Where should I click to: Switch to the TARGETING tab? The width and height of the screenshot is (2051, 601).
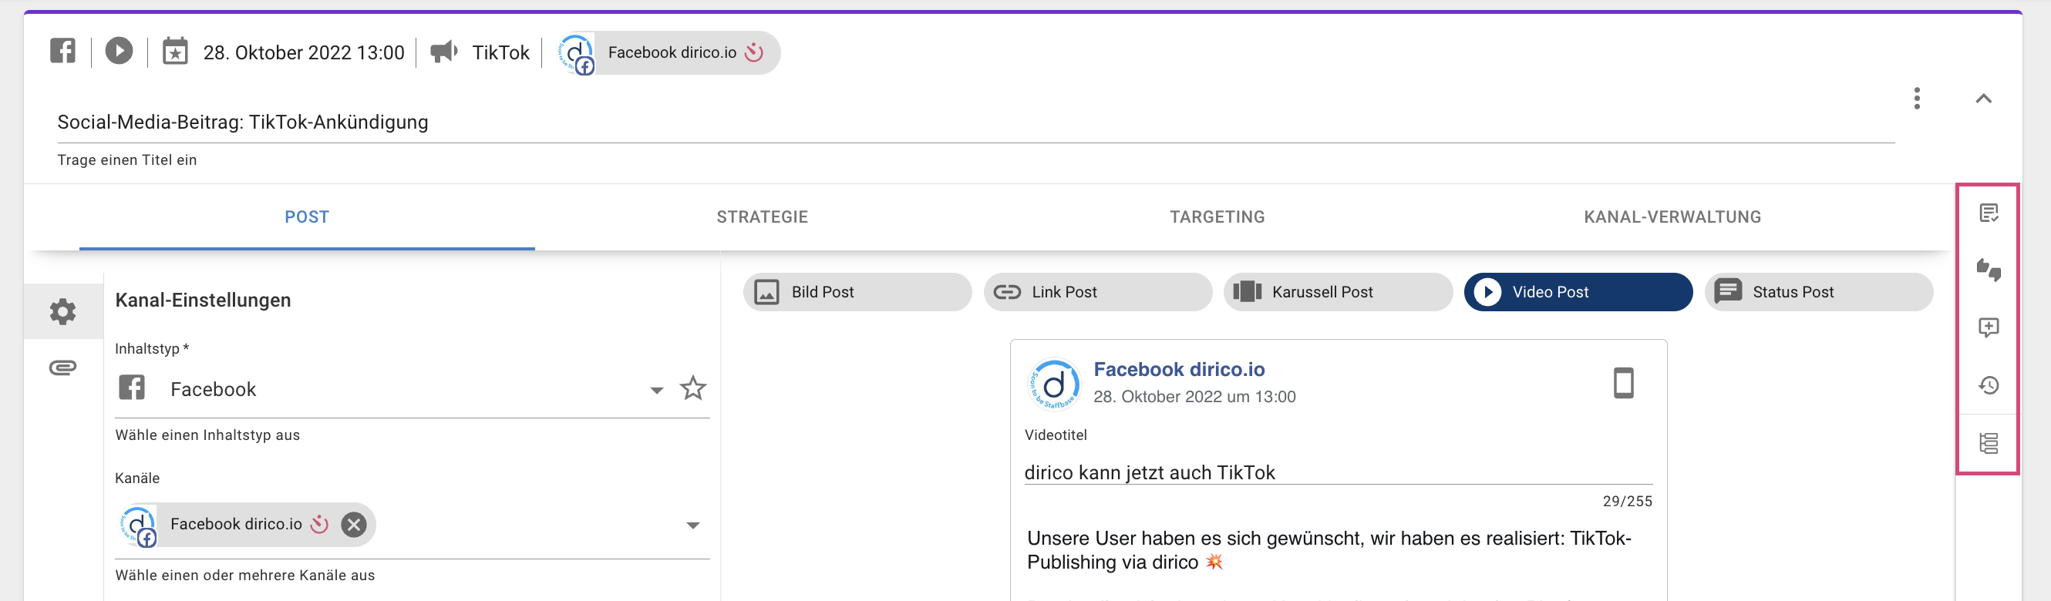click(x=1217, y=217)
